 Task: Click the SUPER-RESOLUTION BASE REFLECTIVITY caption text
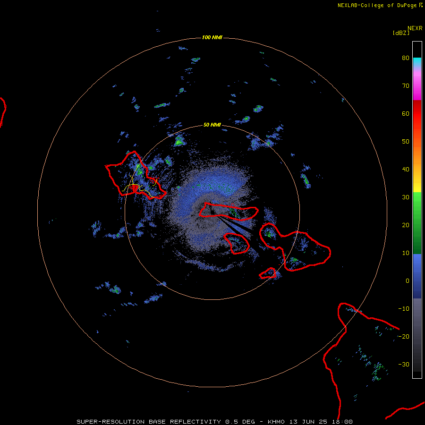[x=149, y=422]
